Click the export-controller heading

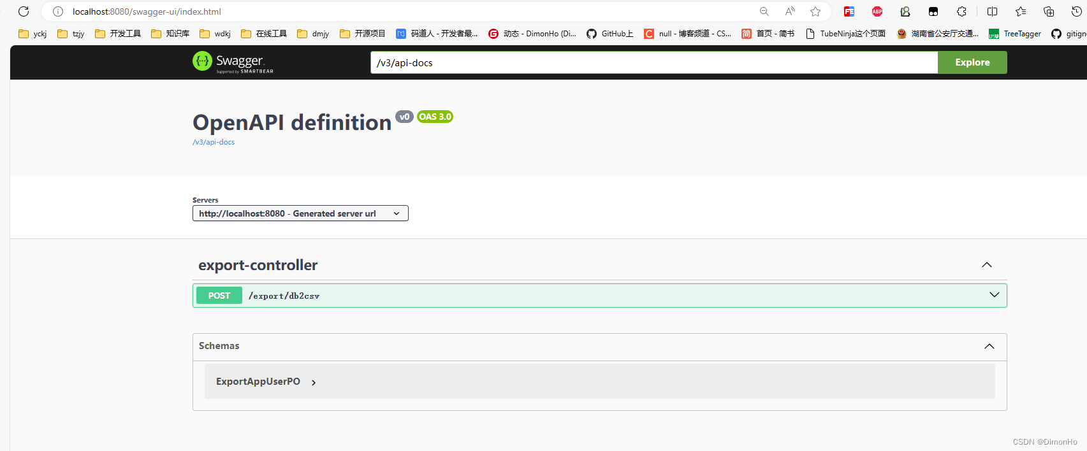point(258,265)
